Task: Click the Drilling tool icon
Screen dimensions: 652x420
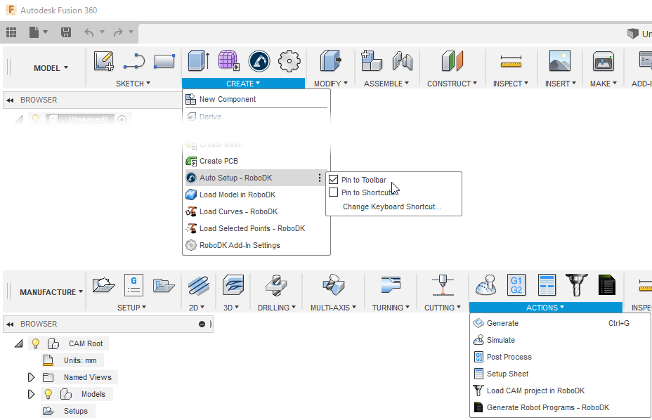Action: click(x=273, y=284)
